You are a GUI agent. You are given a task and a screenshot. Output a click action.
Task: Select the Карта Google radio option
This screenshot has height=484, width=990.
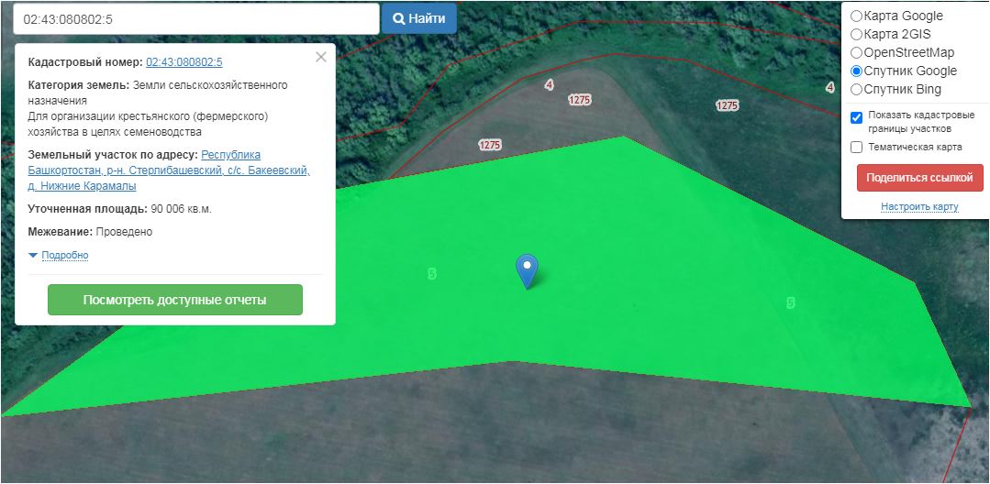pos(856,16)
